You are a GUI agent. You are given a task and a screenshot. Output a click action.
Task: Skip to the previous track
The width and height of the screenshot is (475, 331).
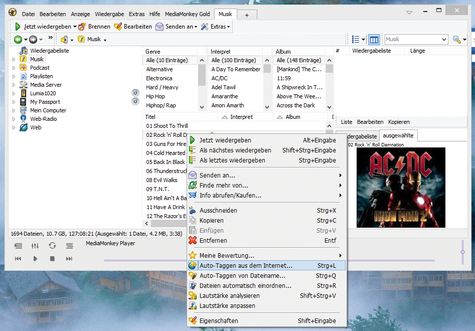pos(18,259)
